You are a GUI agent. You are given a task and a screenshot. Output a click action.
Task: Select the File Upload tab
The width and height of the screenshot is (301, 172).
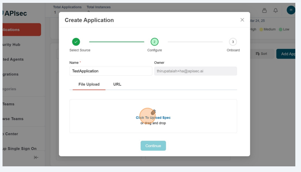pyautogui.click(x=89, y=84)
